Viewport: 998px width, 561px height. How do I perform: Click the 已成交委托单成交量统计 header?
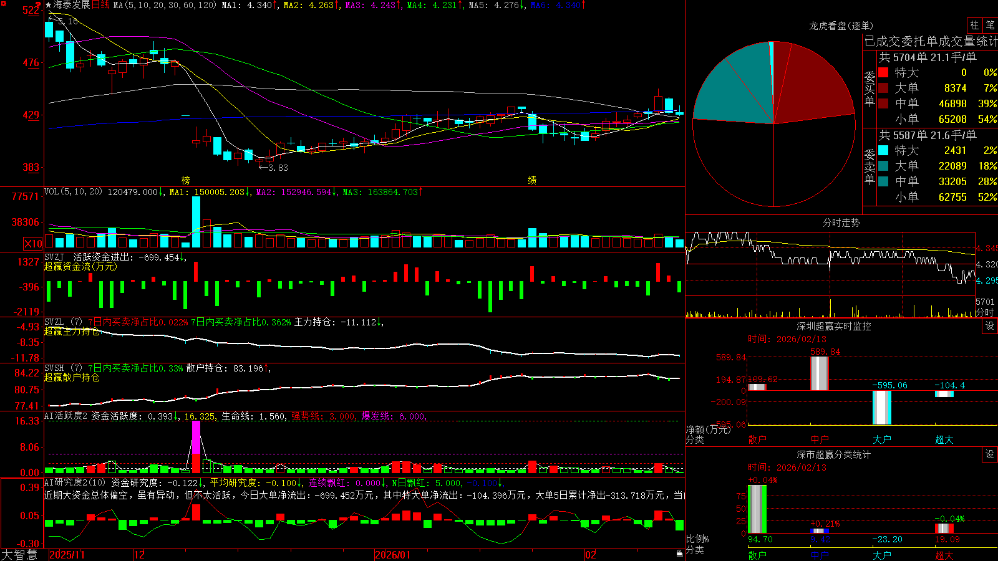(x=931, y=41)
